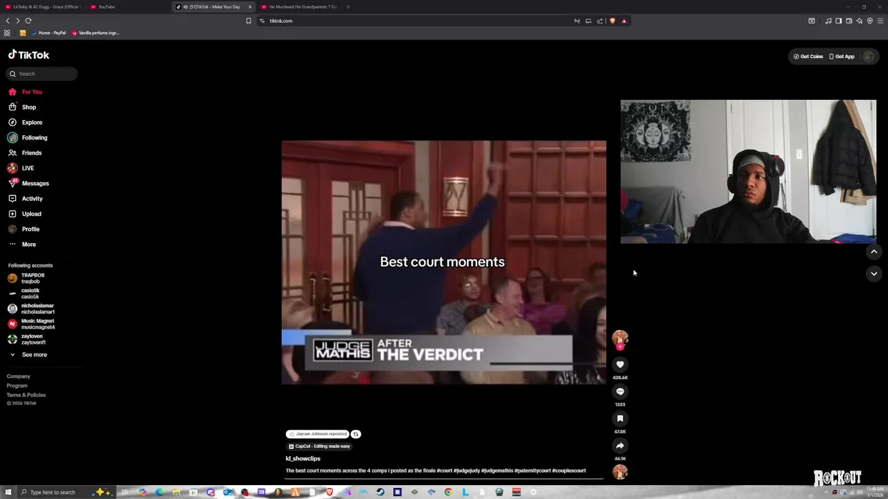The height and width of the screenshot is (499, 888).
Task: Share the video via arrow icon
Action: (620, 446)
